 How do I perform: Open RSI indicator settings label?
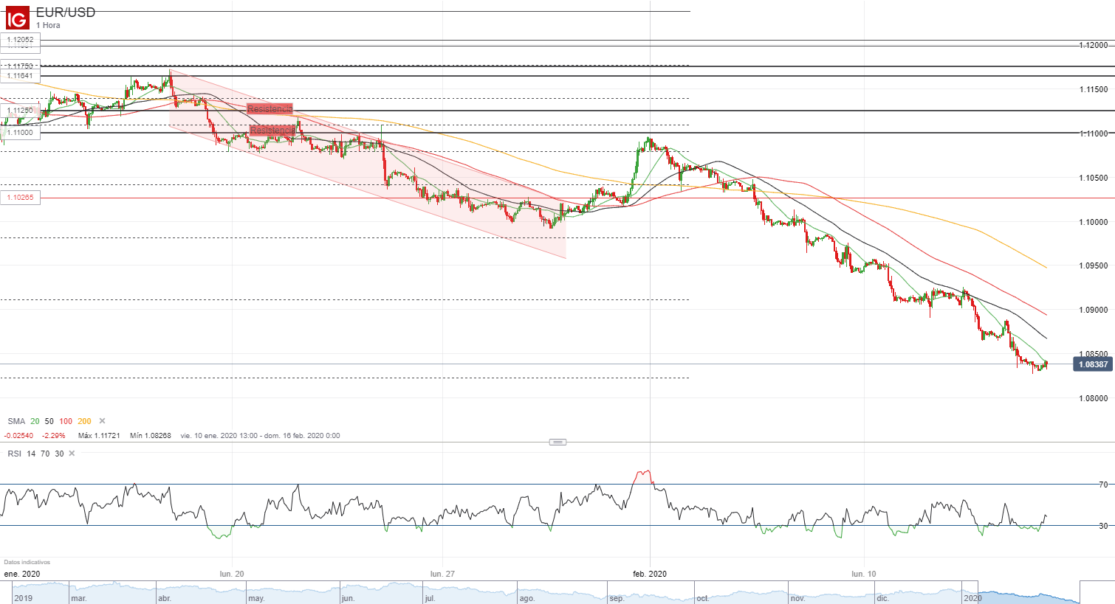point(14,454)
